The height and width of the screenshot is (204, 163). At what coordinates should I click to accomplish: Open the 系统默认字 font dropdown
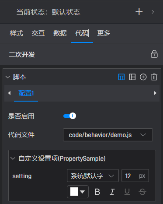point(93,176)
